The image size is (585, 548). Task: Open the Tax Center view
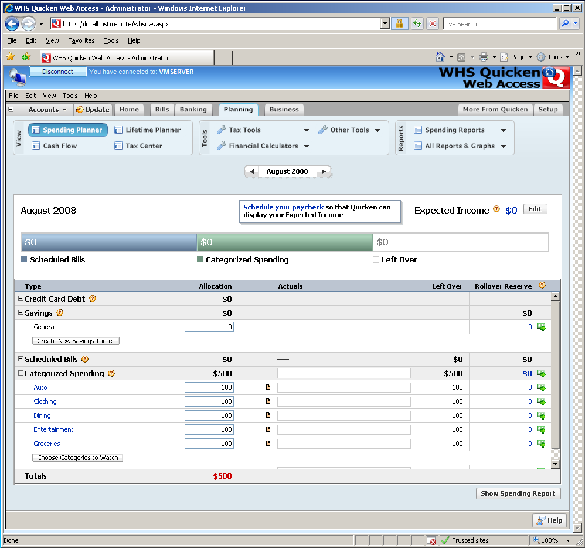(138, 146)
